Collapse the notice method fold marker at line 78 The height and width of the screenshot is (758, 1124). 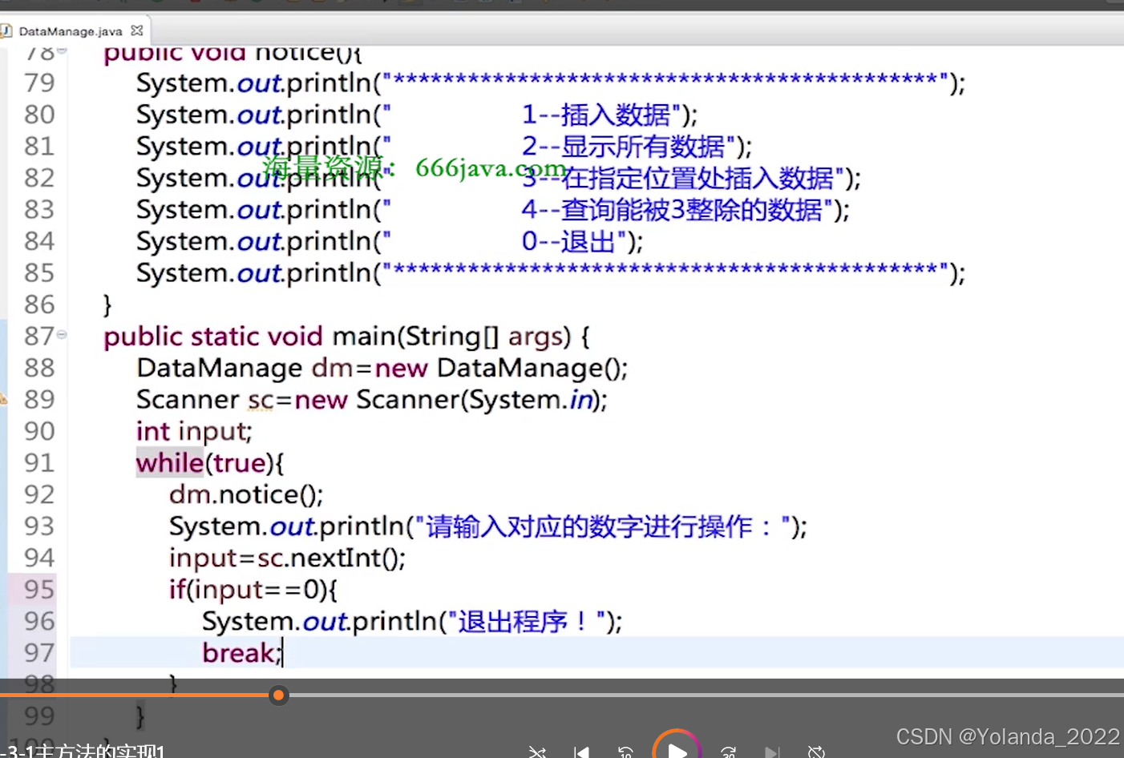62,50
